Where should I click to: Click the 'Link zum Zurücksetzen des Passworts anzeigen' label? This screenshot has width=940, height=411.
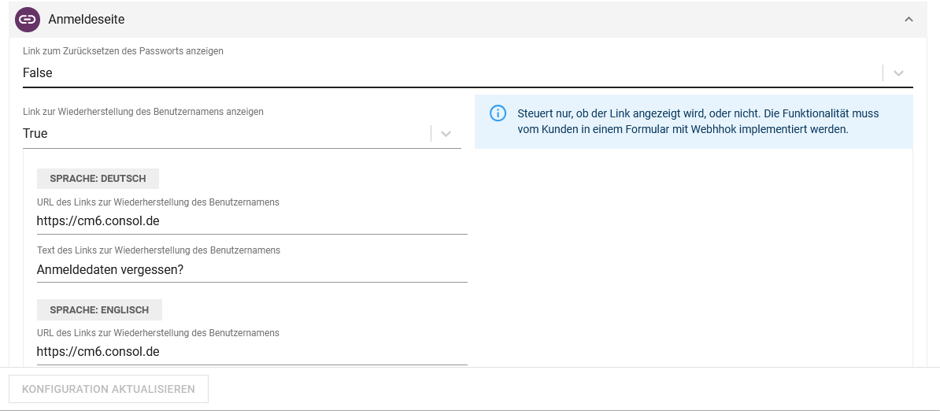pyautogui.click(x=123, y=51)
